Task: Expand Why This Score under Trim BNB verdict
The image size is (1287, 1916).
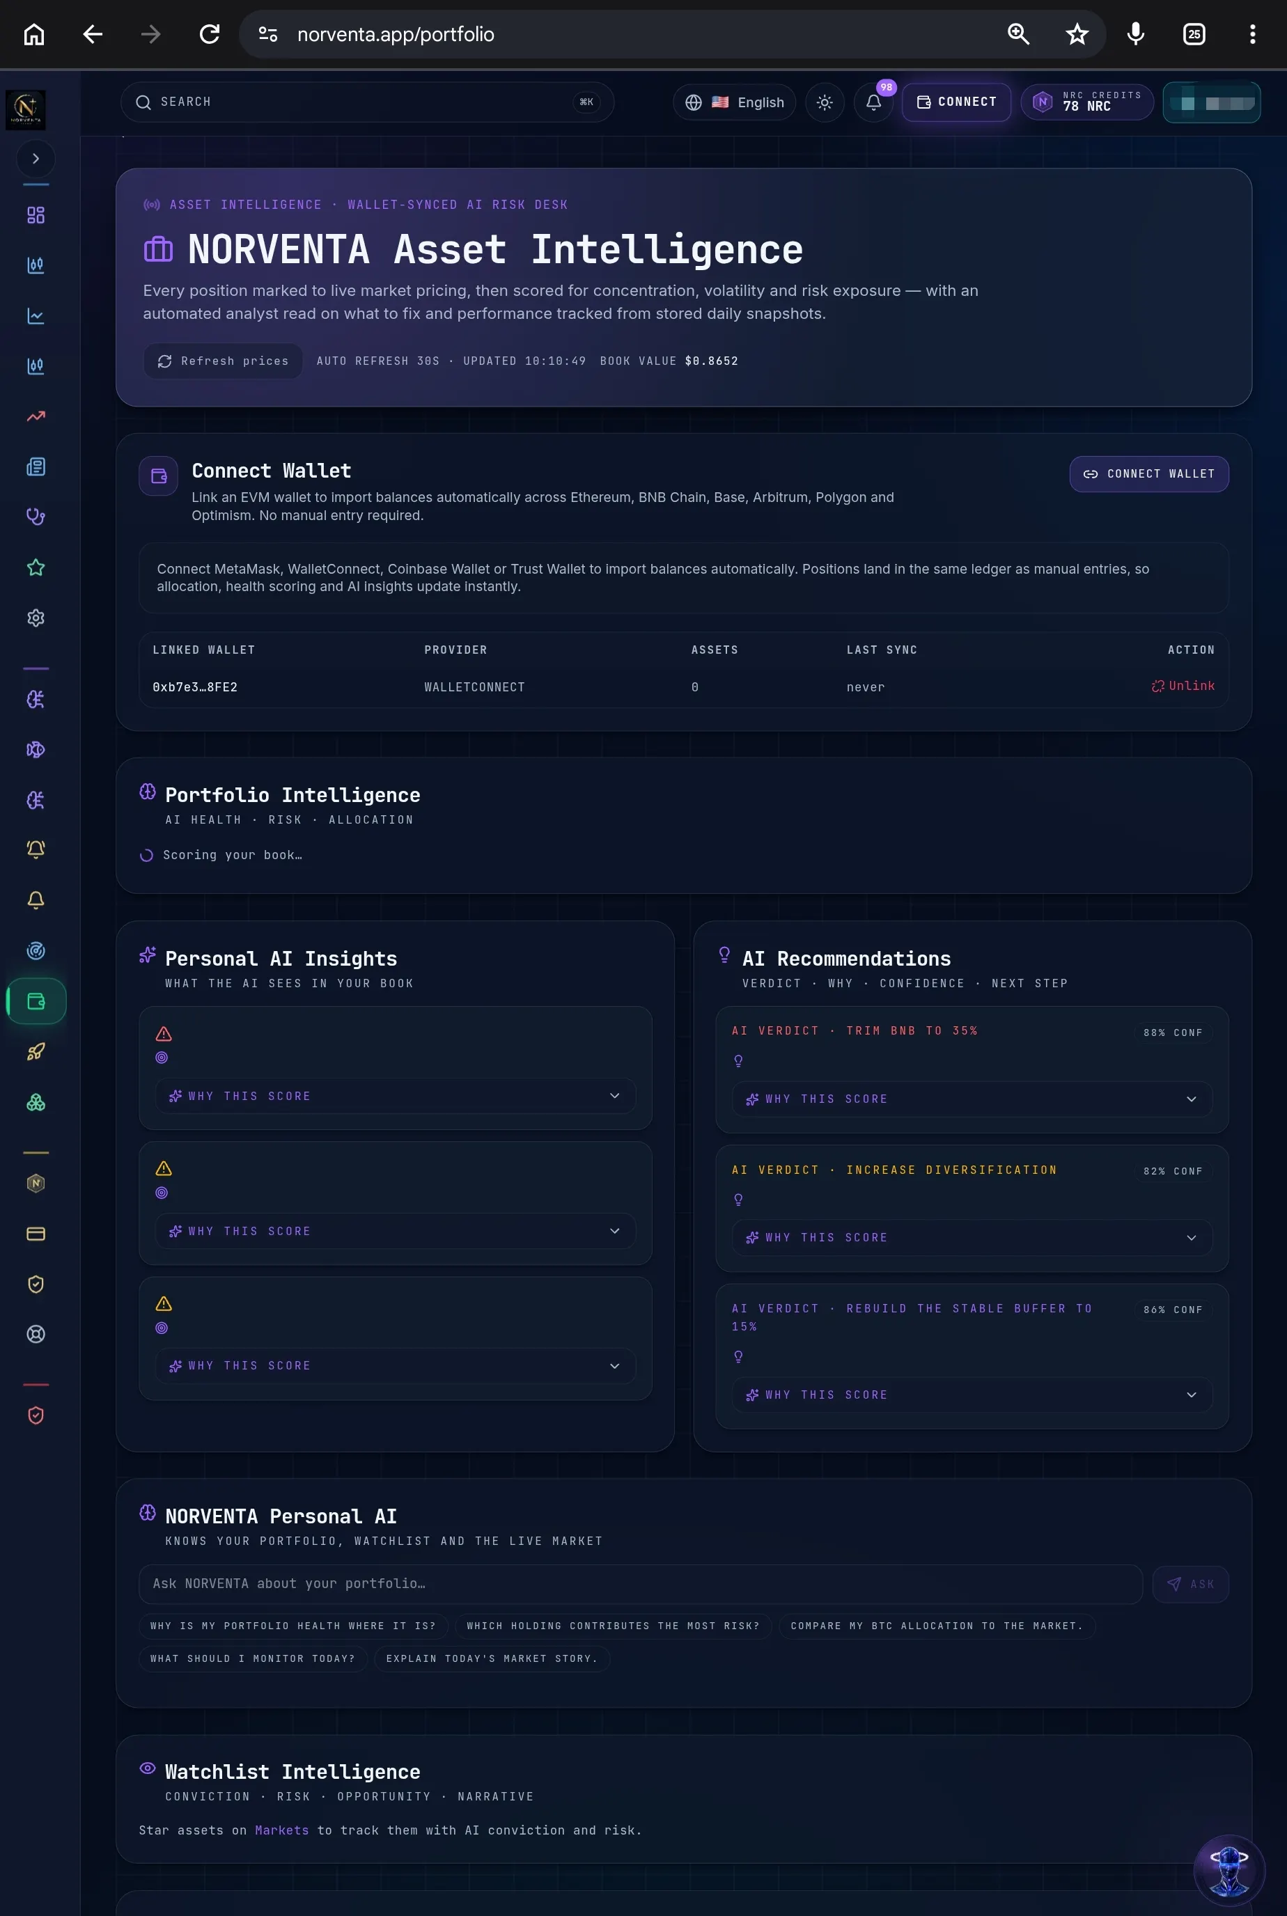Action: pos(972,1099)
